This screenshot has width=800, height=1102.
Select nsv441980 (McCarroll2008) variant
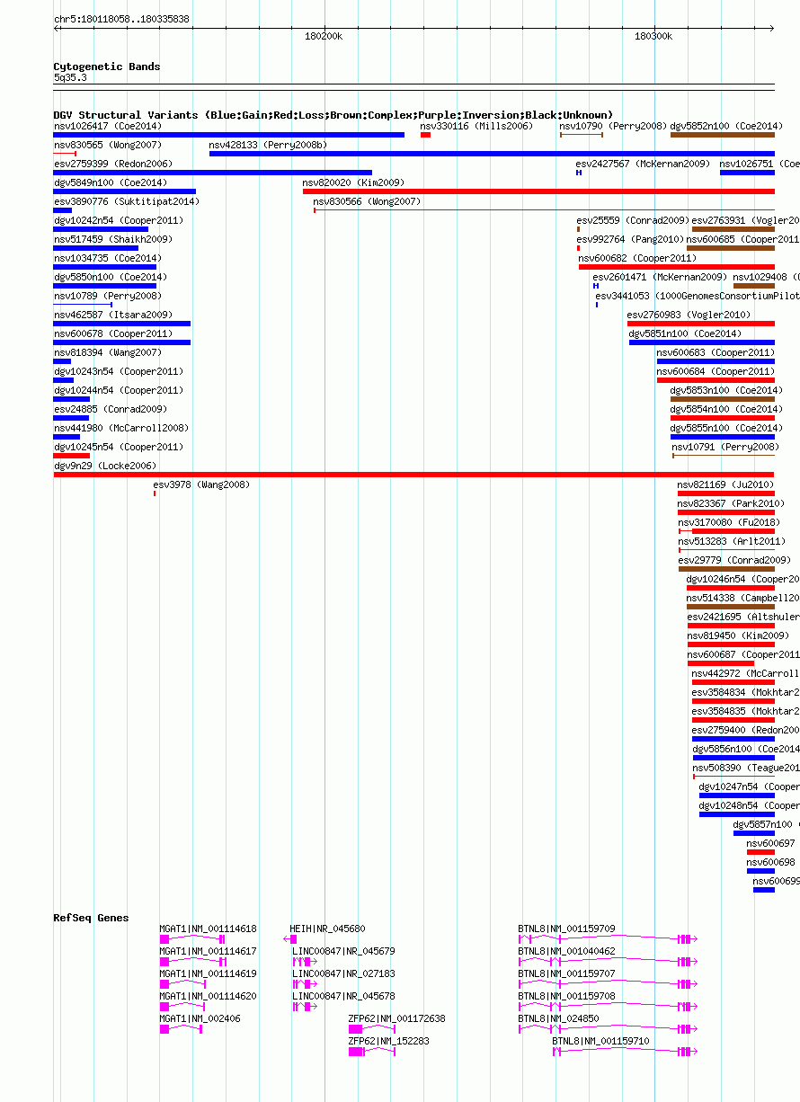pos(67,437)
